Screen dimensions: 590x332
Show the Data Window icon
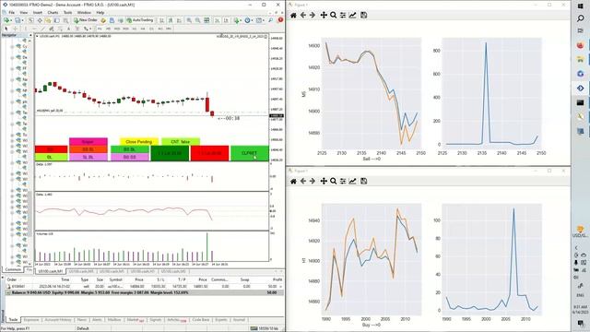(x=40, y=20)
